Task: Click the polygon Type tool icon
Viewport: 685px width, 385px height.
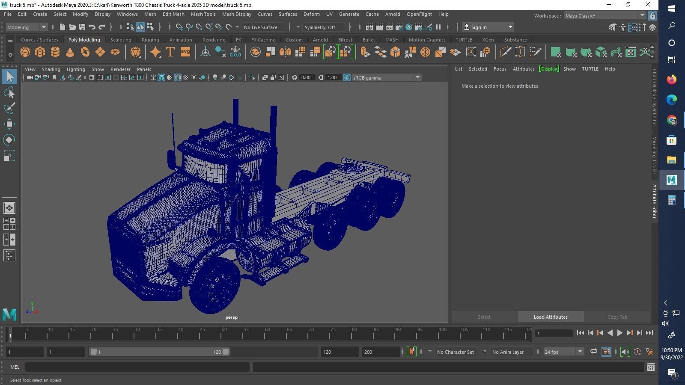Action: [x=170, y=52]
